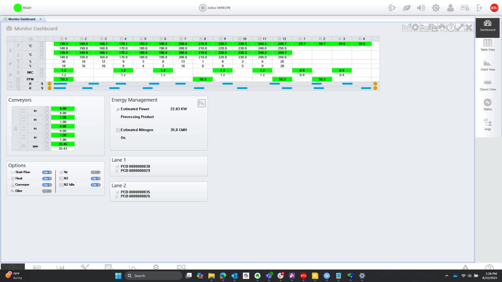Toggle the N2 Idle switch
502x282 pixels.
[95, 185]
